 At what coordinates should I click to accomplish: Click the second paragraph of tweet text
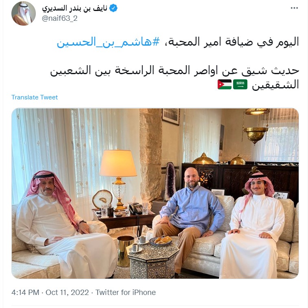tap(175, 77)
